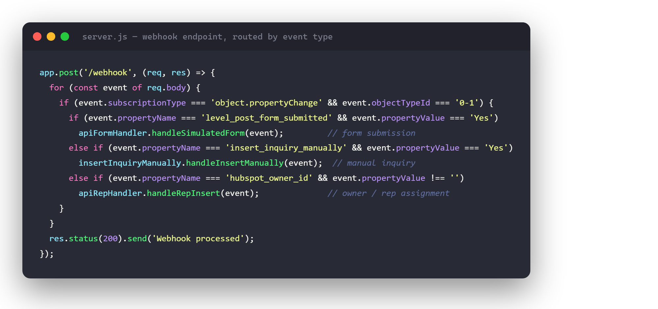Screen dimensions: 658x309
Task: Click the '// owner / rep assignment' comment
Action: (x=388, y=193)
